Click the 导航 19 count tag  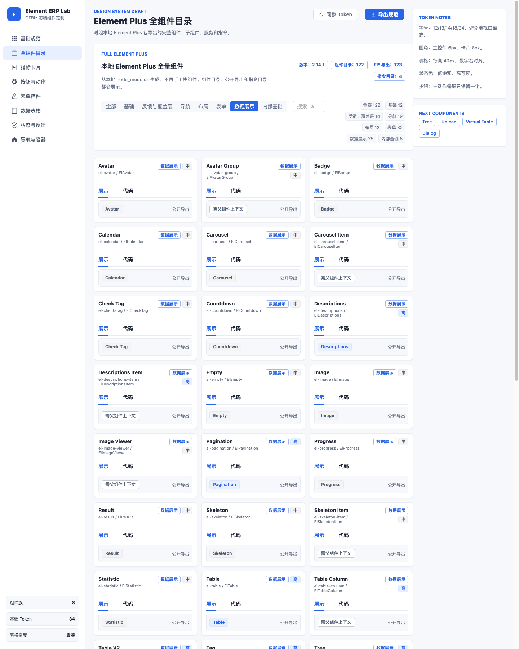coord(395,116)
